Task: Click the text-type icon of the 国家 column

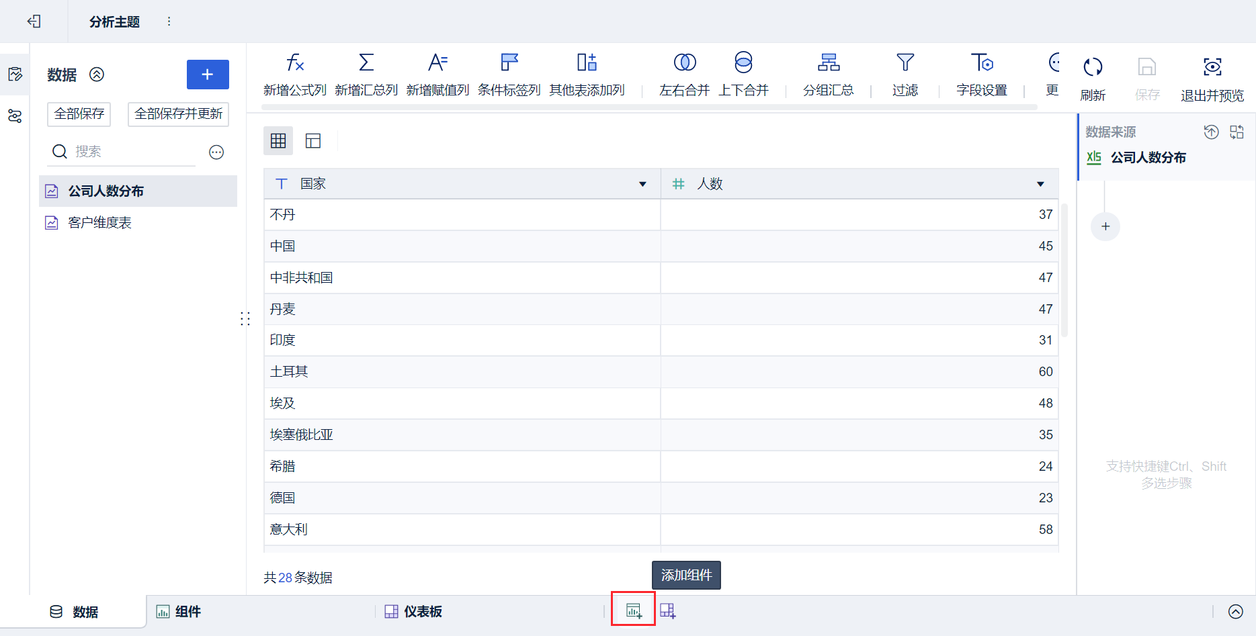Action: click(282, 184)
